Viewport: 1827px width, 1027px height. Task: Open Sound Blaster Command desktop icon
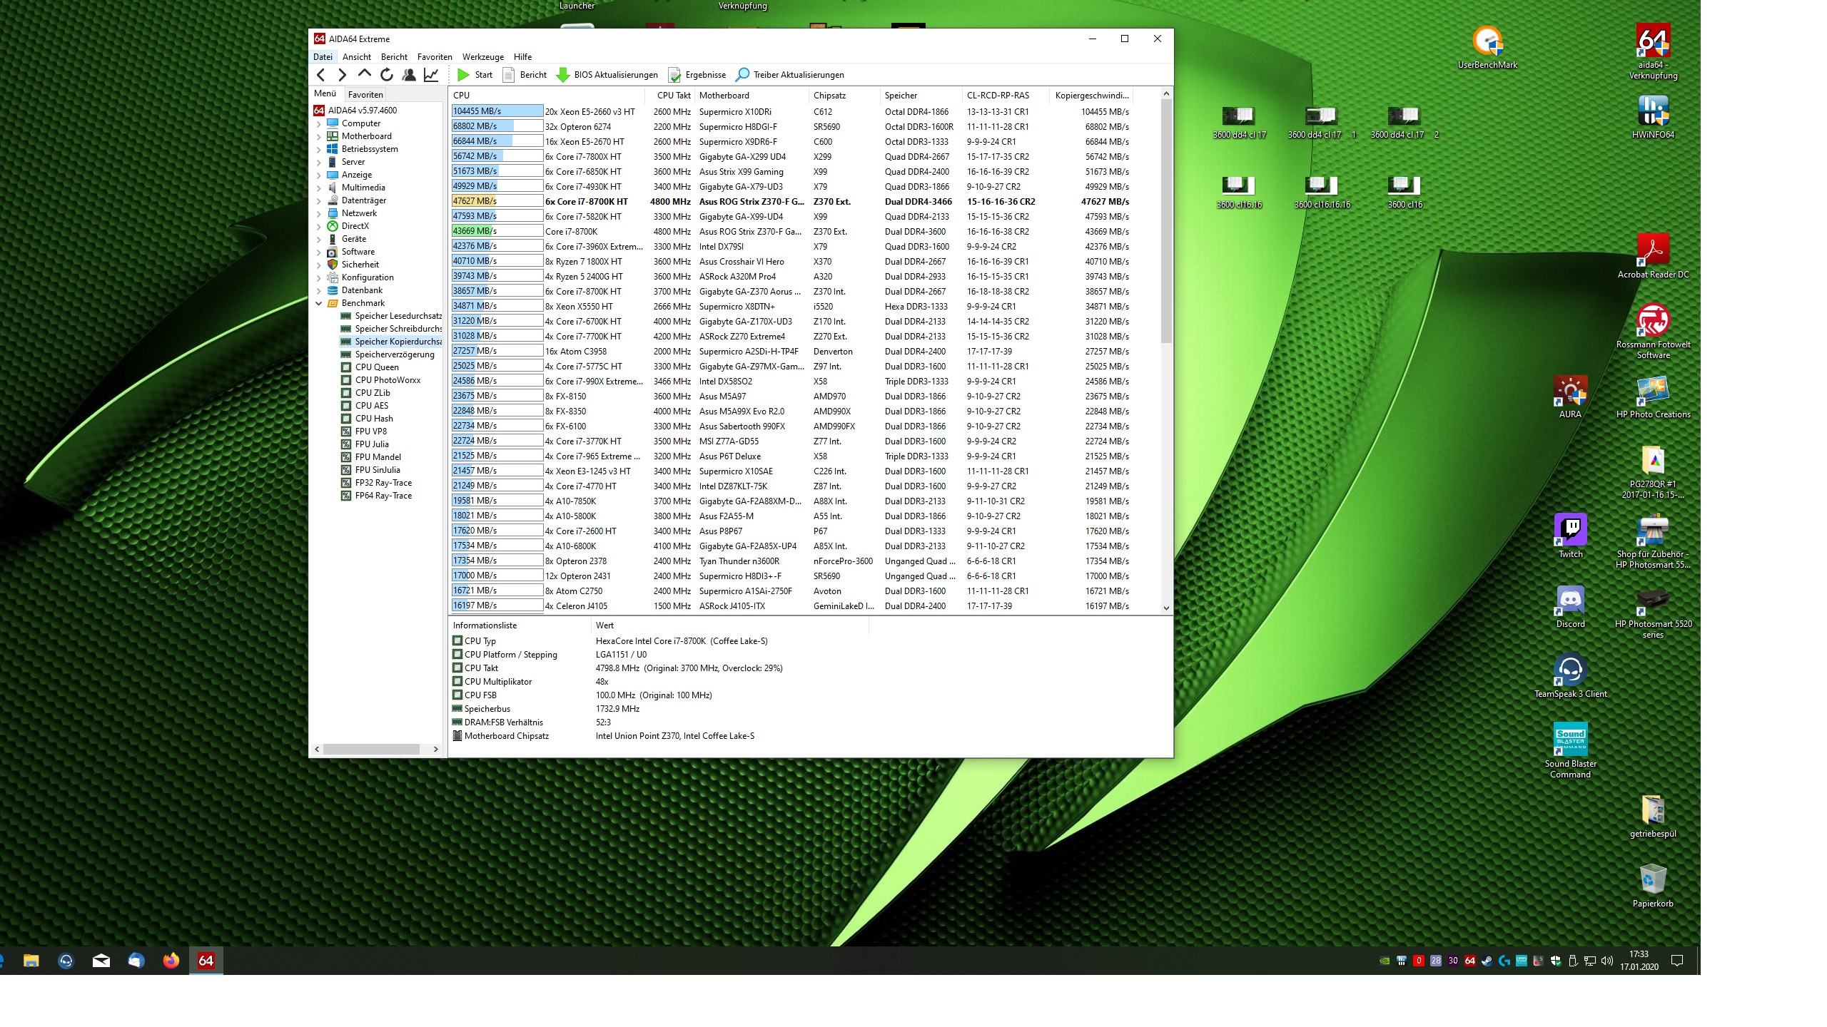[1570, 750]
